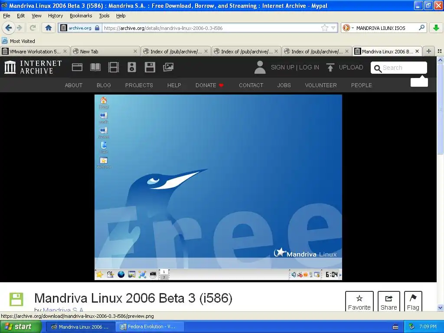
Task: Switch to the VMware Workstation 5 tab
Action: [x=35, y=51]
